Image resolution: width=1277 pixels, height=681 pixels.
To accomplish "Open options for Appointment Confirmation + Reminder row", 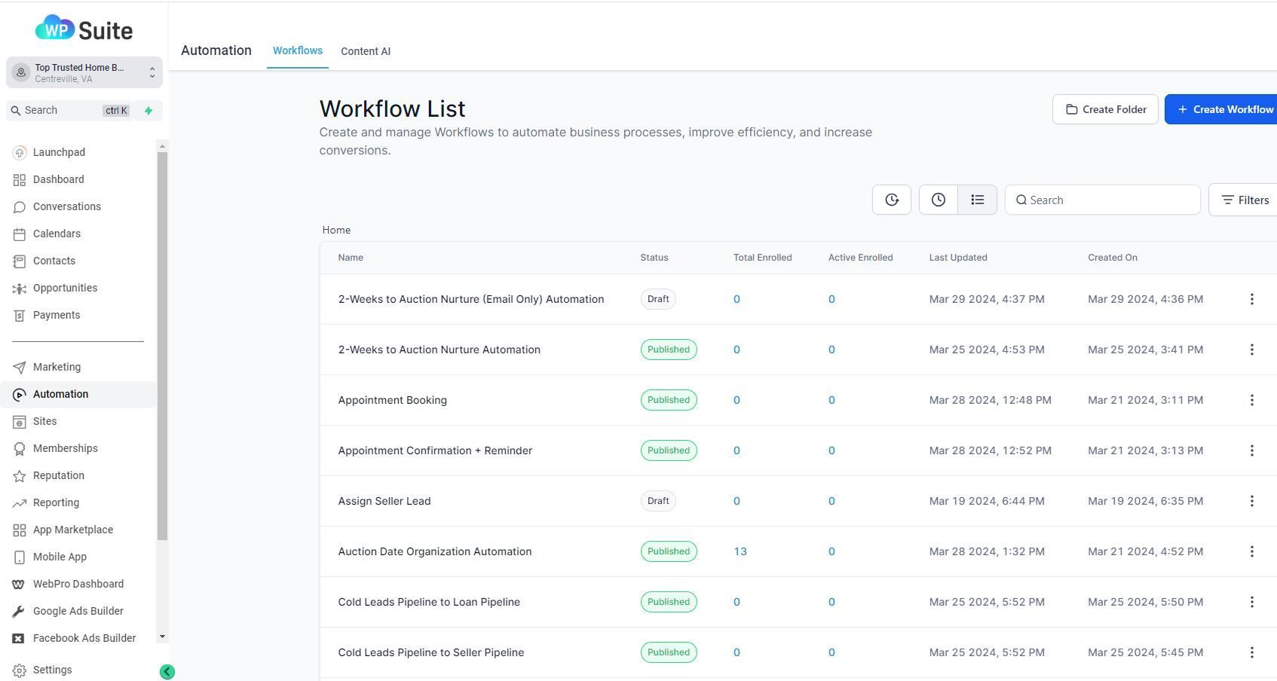I will click(1252, 450).
